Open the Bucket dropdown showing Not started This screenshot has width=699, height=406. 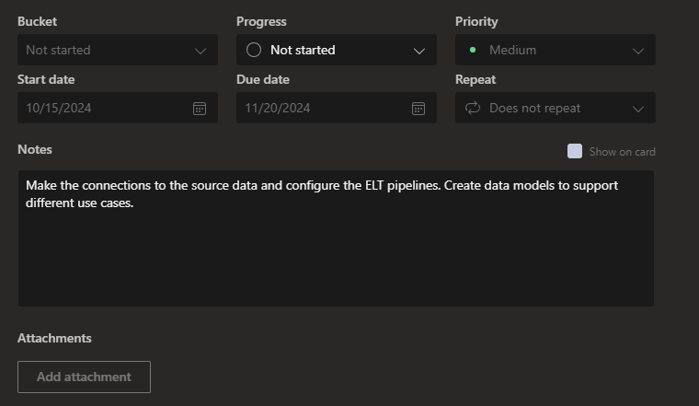(x=118, y=50)
